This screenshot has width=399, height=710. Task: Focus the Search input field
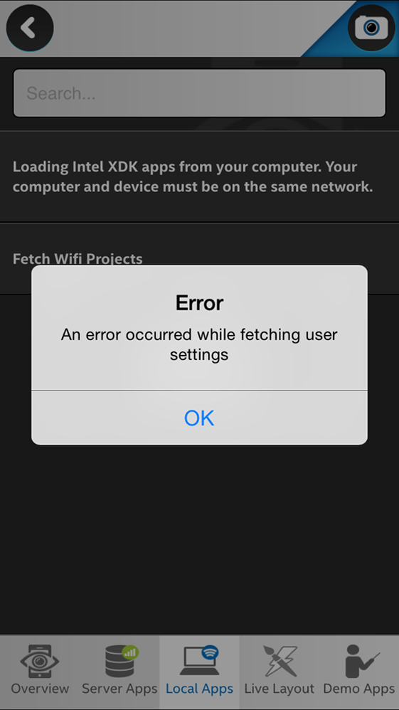[199, 93]
